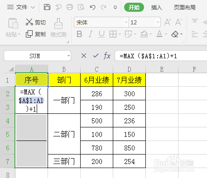Confirm formula entry with checkmark icon
The width and height of the screenshot is (207, 178).
(96, 56)
